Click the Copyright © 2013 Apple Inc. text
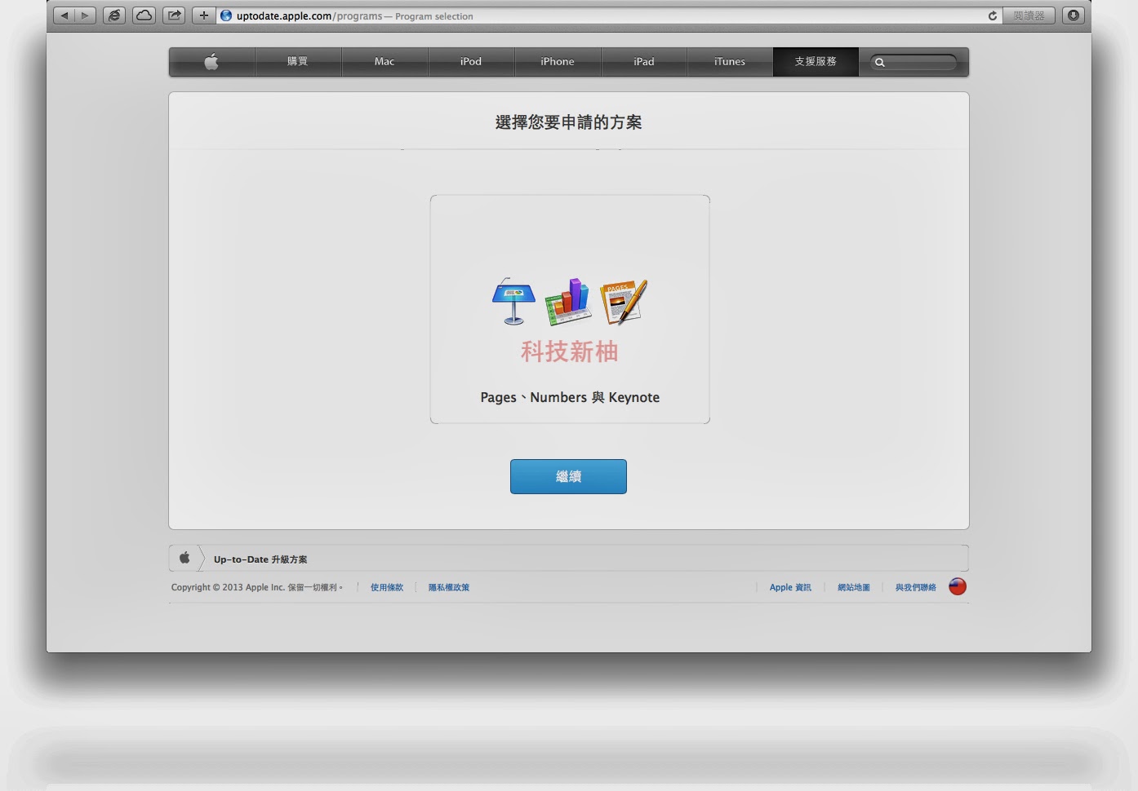1138x791 pixels. click(x=228, y=587)
